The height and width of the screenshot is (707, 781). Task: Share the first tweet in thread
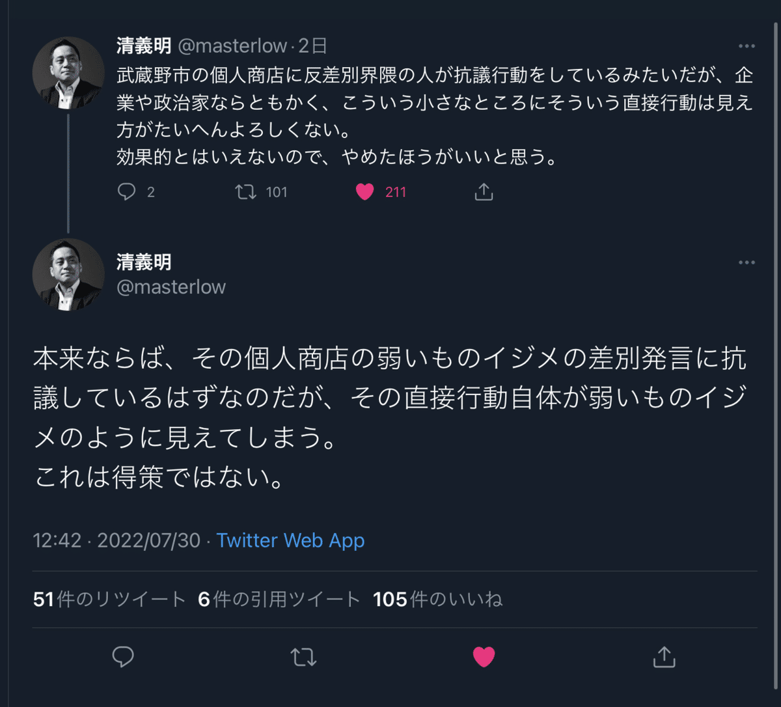[x=484, y=192]
